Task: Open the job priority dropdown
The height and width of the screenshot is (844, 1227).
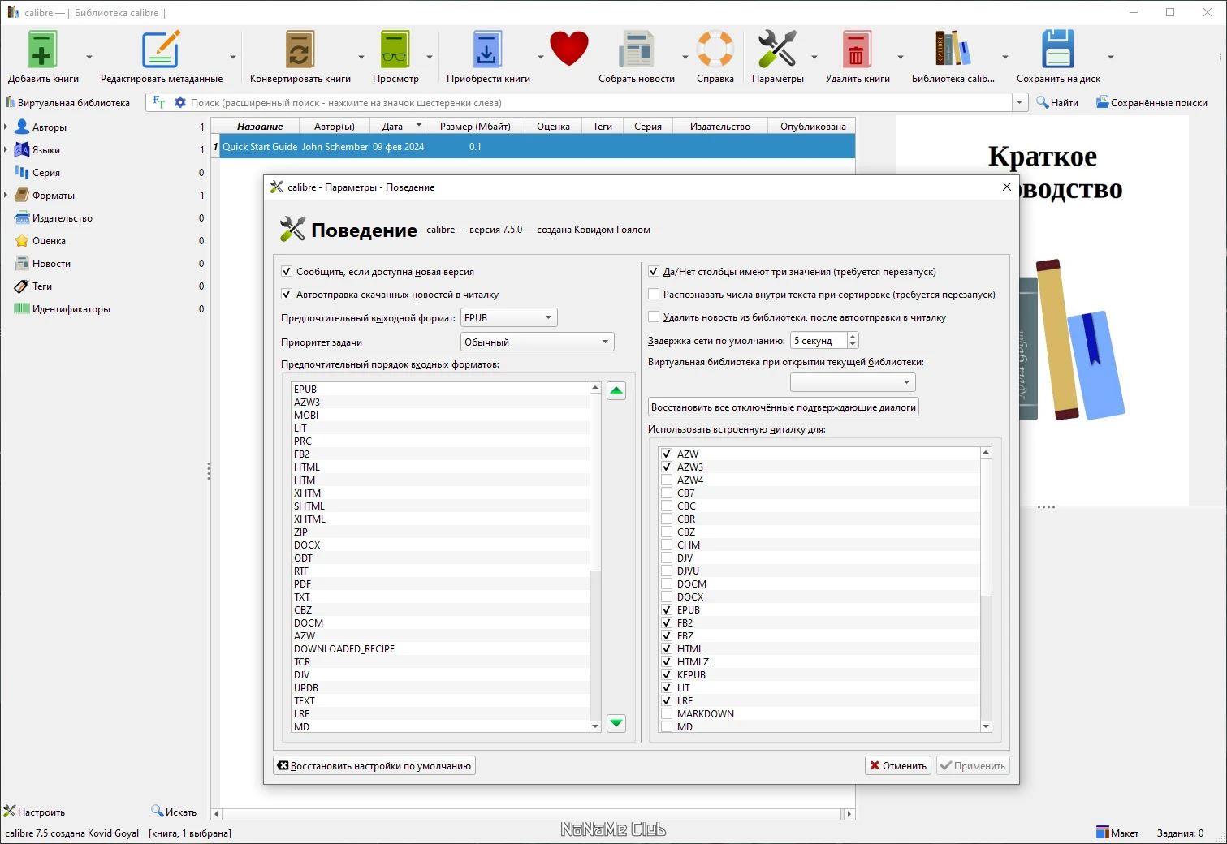Action: pos(537,342)
